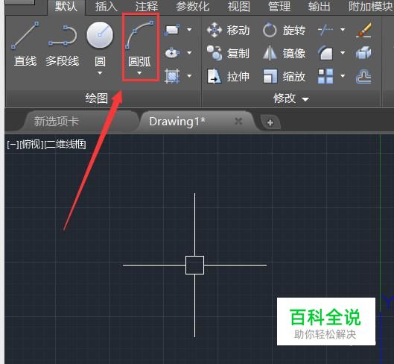The height and width of the screenshot is (364, 394).
Task: Expand the Fillet tool dropdown arrow
Action: point(343,53)
